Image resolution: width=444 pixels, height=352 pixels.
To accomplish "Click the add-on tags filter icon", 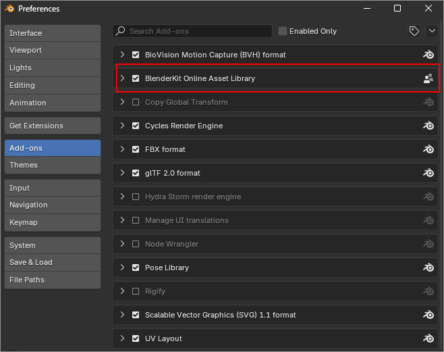I will click(x=414, y=31).
